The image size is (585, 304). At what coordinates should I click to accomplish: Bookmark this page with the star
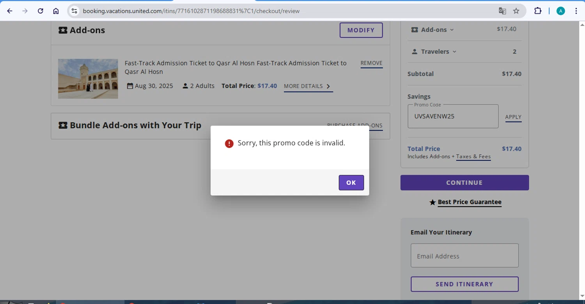click(516, 11)
